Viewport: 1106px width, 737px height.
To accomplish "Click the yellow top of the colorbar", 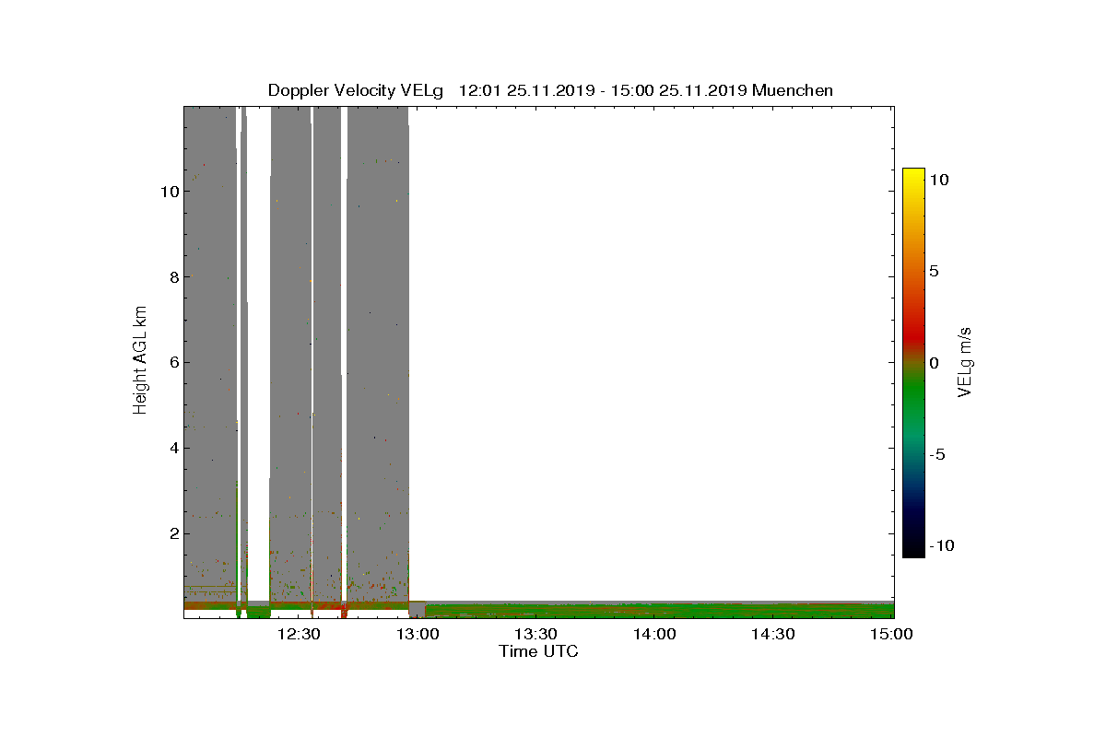I will (x=913, y=175).
